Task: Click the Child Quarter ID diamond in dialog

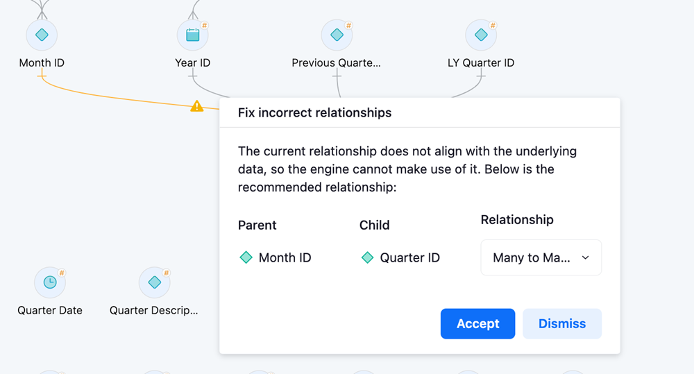Action: (x=368, y=257)
